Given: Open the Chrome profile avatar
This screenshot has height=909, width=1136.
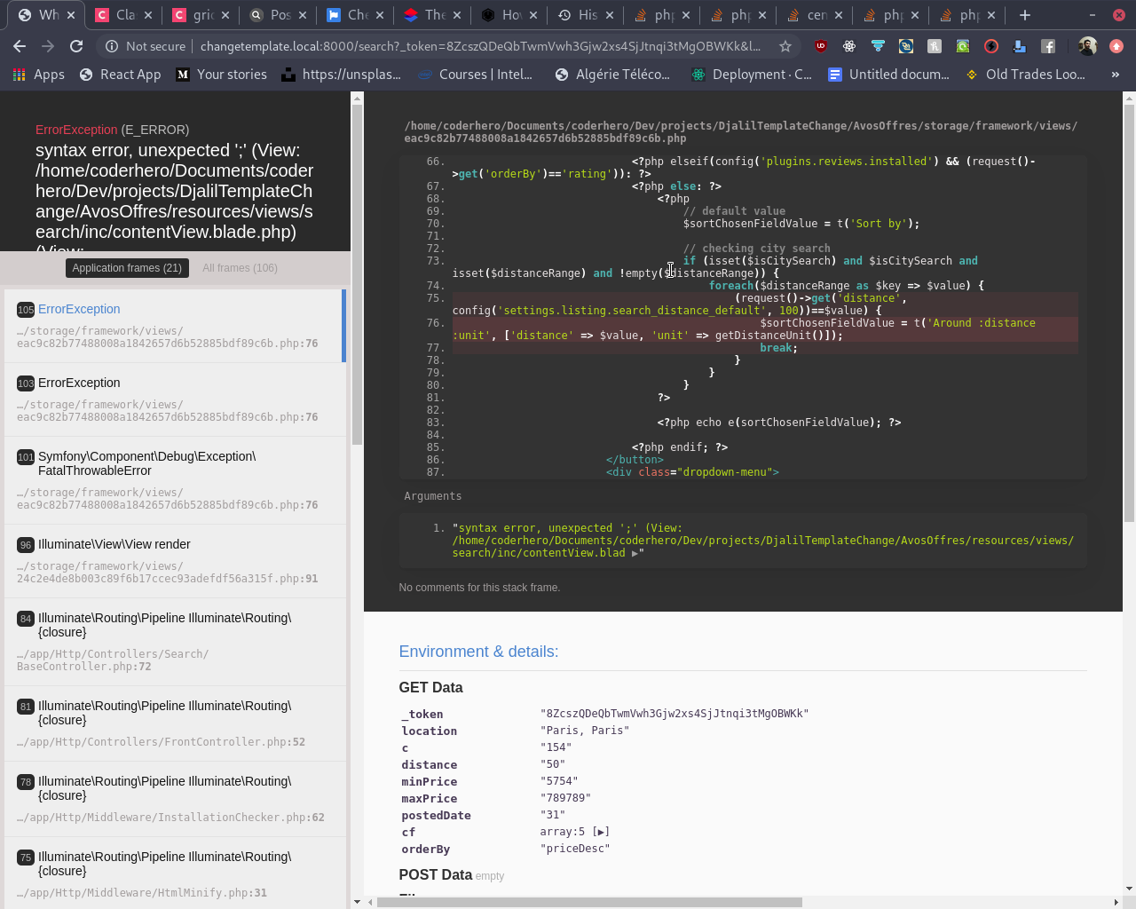Looking at the screenshot, I should click(x=1087, y=46).
